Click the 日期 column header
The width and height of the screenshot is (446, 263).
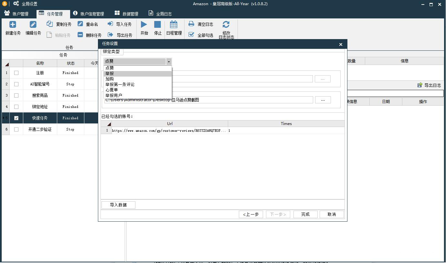(x=386, y=101)
